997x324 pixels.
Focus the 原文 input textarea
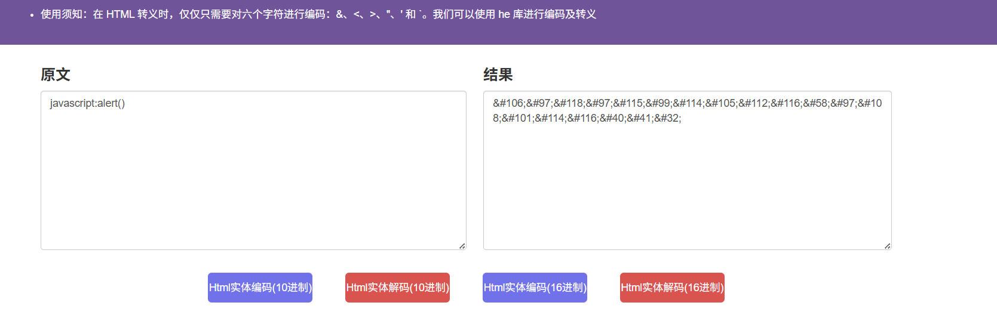coord(253,170)
